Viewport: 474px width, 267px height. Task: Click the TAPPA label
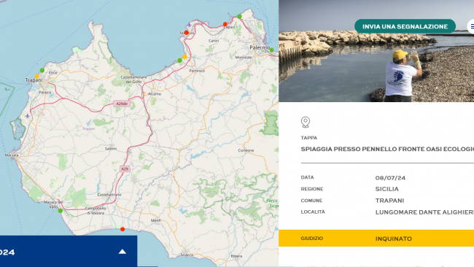click(x=309, y=138)
